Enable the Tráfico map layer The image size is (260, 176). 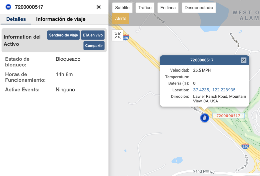[x=145, y=8]
